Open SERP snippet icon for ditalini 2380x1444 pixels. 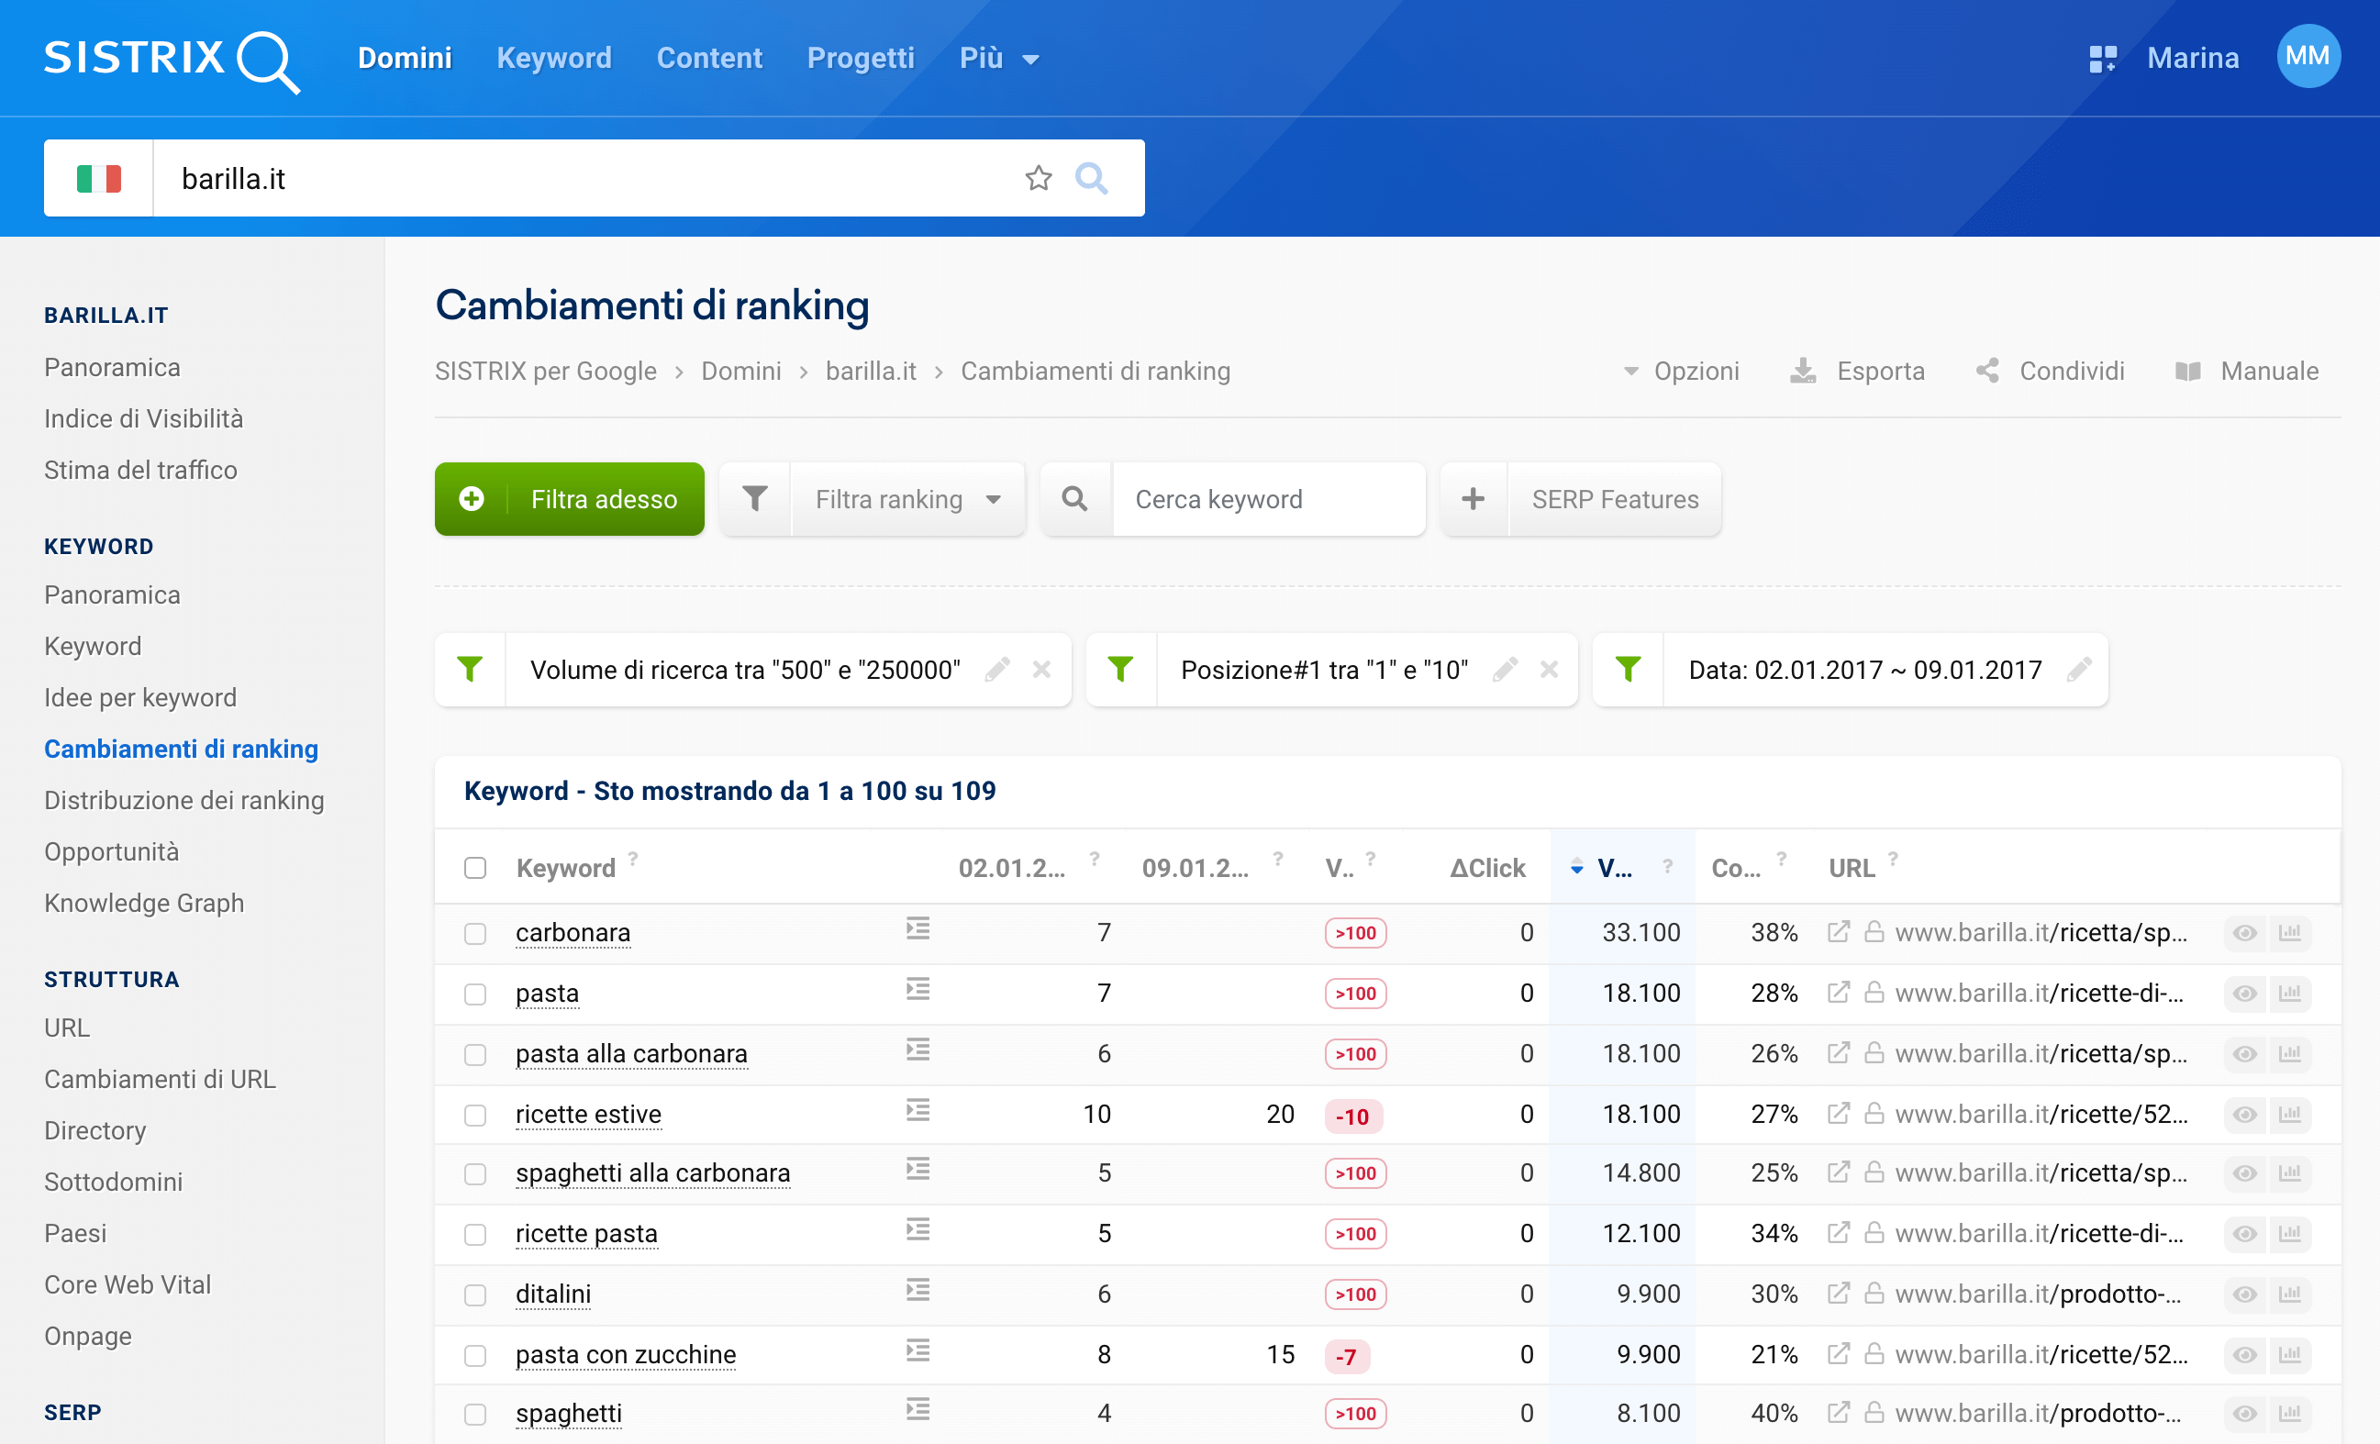coord(918,1291)
